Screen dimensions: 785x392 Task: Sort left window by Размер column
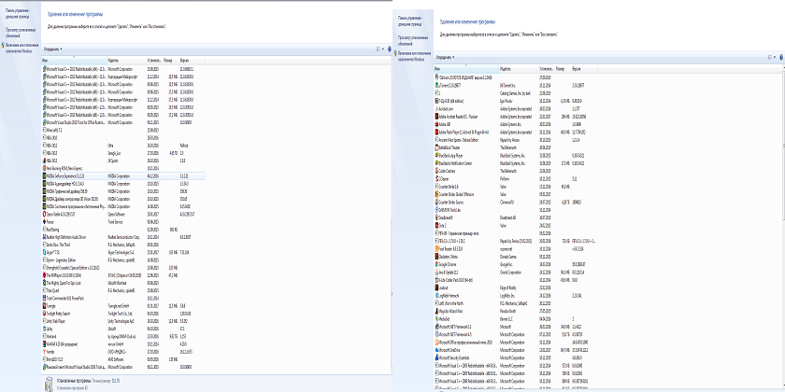pos(170,60)
